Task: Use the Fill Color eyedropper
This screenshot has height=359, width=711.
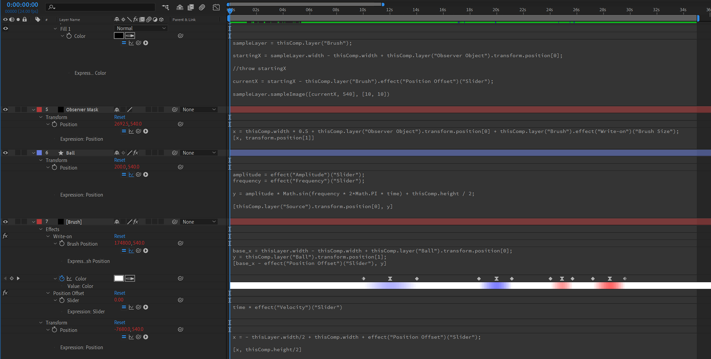Action: [130, 35]
